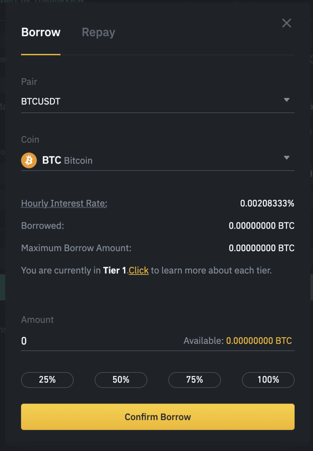This screenshot has width=313, height=451.
Task: Click the 0.00208333% interest rate value
Action: (267, 204)
